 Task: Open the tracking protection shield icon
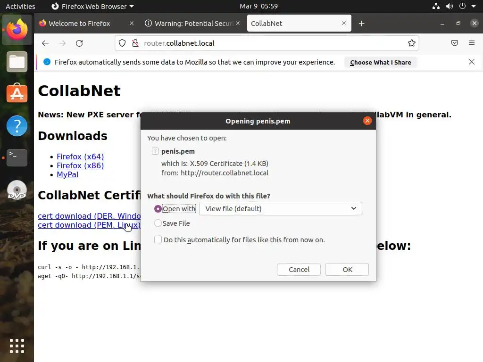[x=122, y=43]
